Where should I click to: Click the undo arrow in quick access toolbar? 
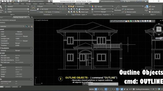point(21,1)
